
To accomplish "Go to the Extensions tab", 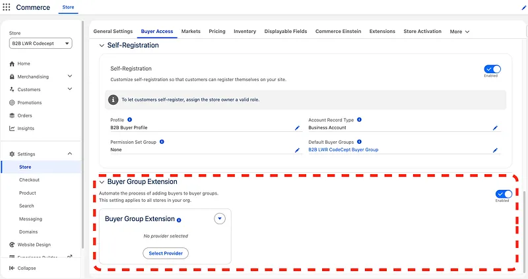I will 382,31.
